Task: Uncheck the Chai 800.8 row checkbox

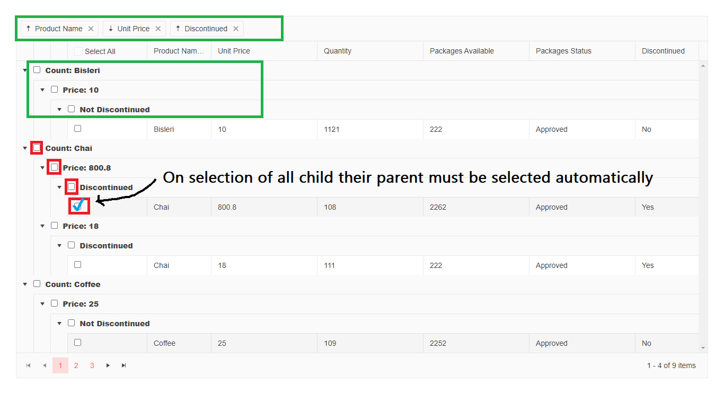Action: tap(79, 205)
